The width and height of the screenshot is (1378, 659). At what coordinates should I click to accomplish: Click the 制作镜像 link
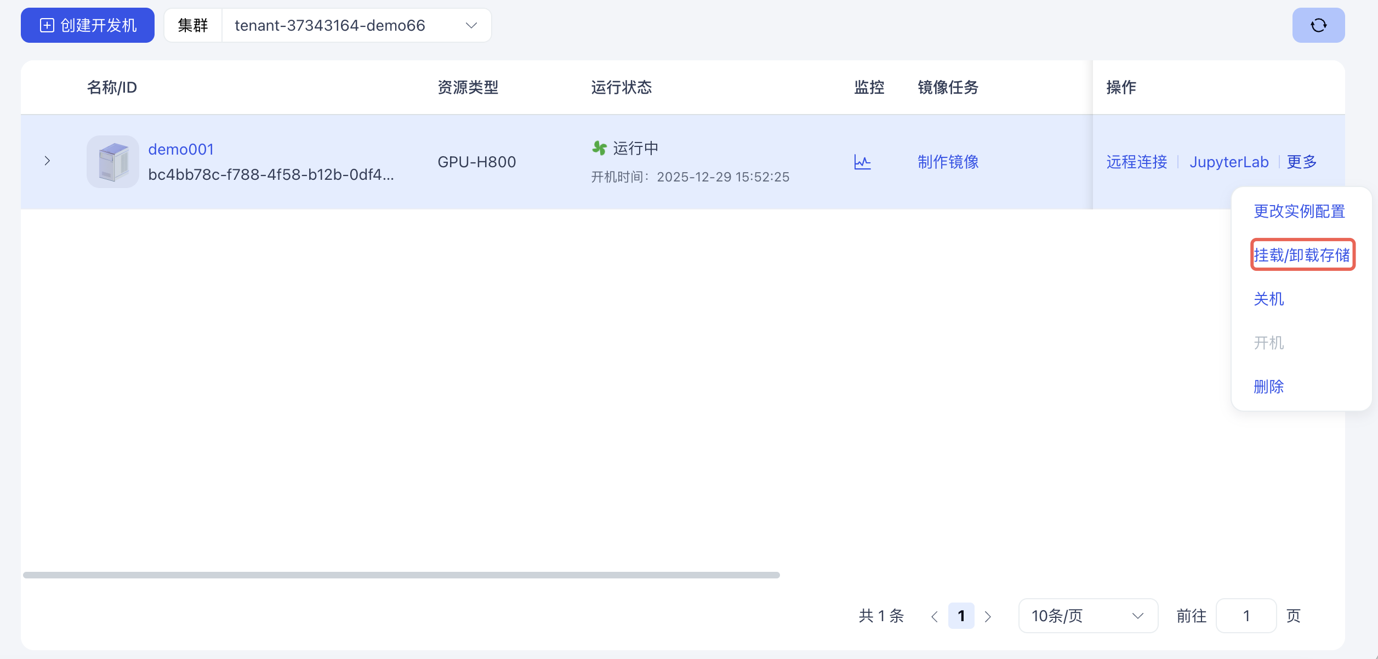[x=948, y=162]
